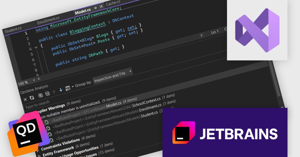Image resolution: width=300 pixels, height=157 pixels.
Task: Switch to the Student.cs tab
Action: tap(13, 30)
